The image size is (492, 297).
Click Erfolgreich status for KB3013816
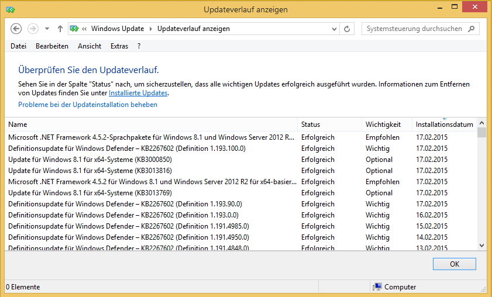click(x=318, y=171)
